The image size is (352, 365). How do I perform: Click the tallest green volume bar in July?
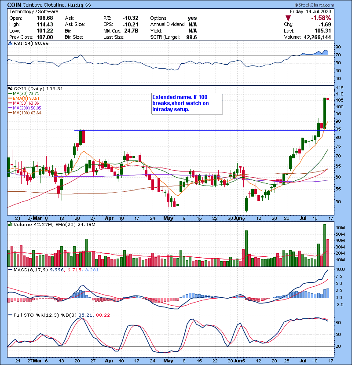325,245
